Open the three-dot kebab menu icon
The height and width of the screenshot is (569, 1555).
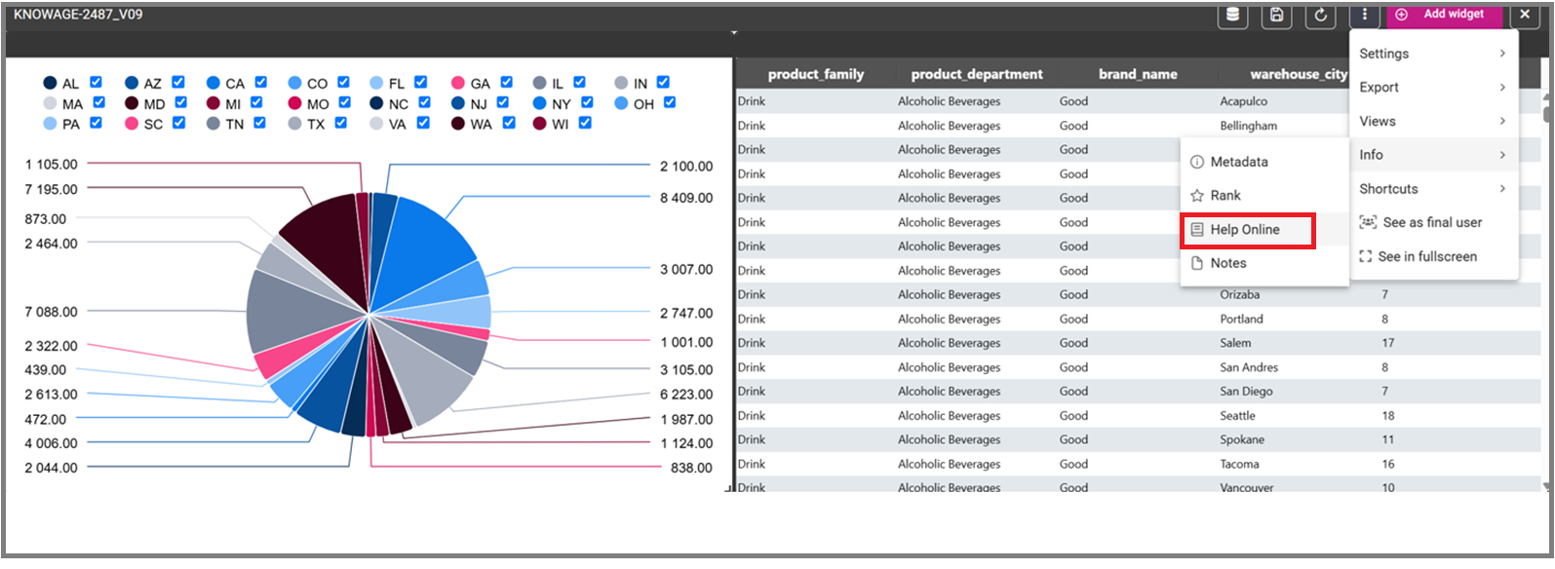[1364, 16]
